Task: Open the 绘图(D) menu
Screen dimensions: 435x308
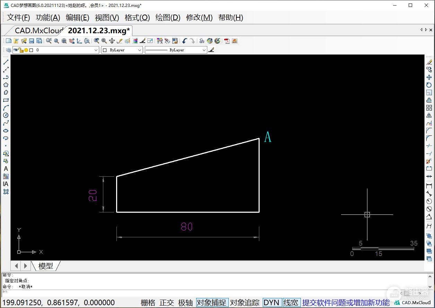Action: [168, 18]
